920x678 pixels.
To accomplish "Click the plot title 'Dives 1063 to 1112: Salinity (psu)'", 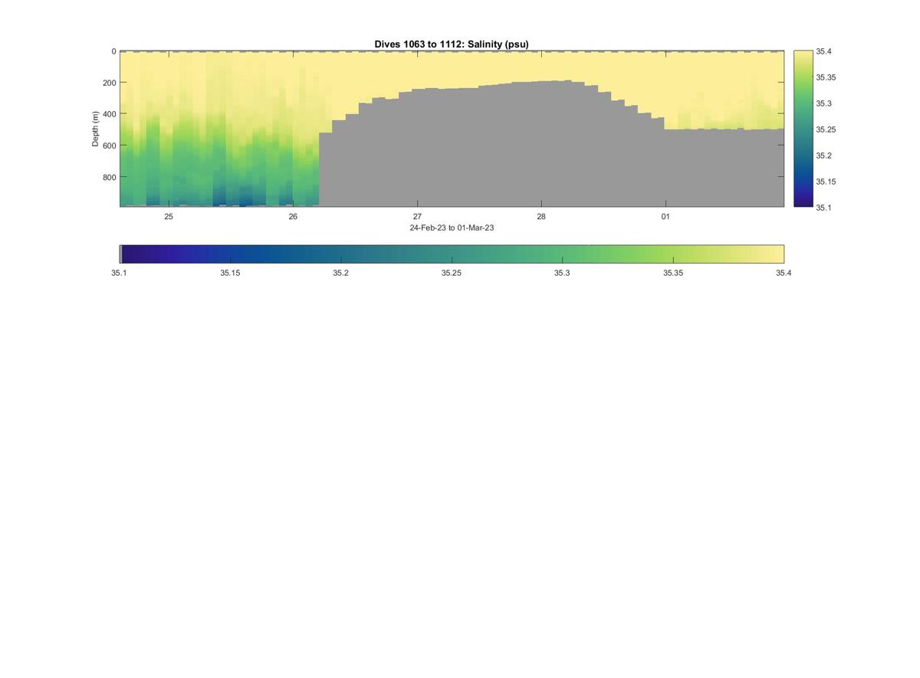I will pos(452,44).
